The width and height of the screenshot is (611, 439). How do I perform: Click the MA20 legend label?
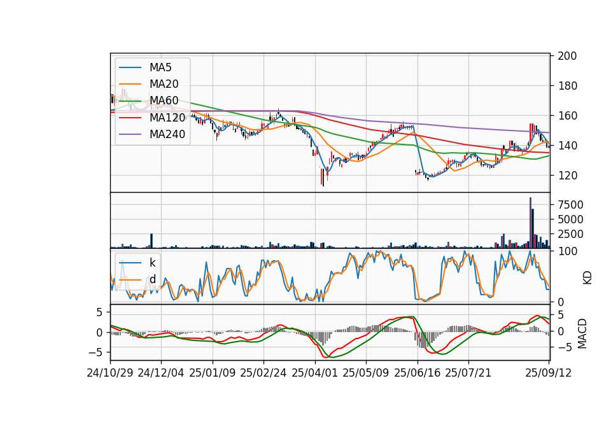164,84
